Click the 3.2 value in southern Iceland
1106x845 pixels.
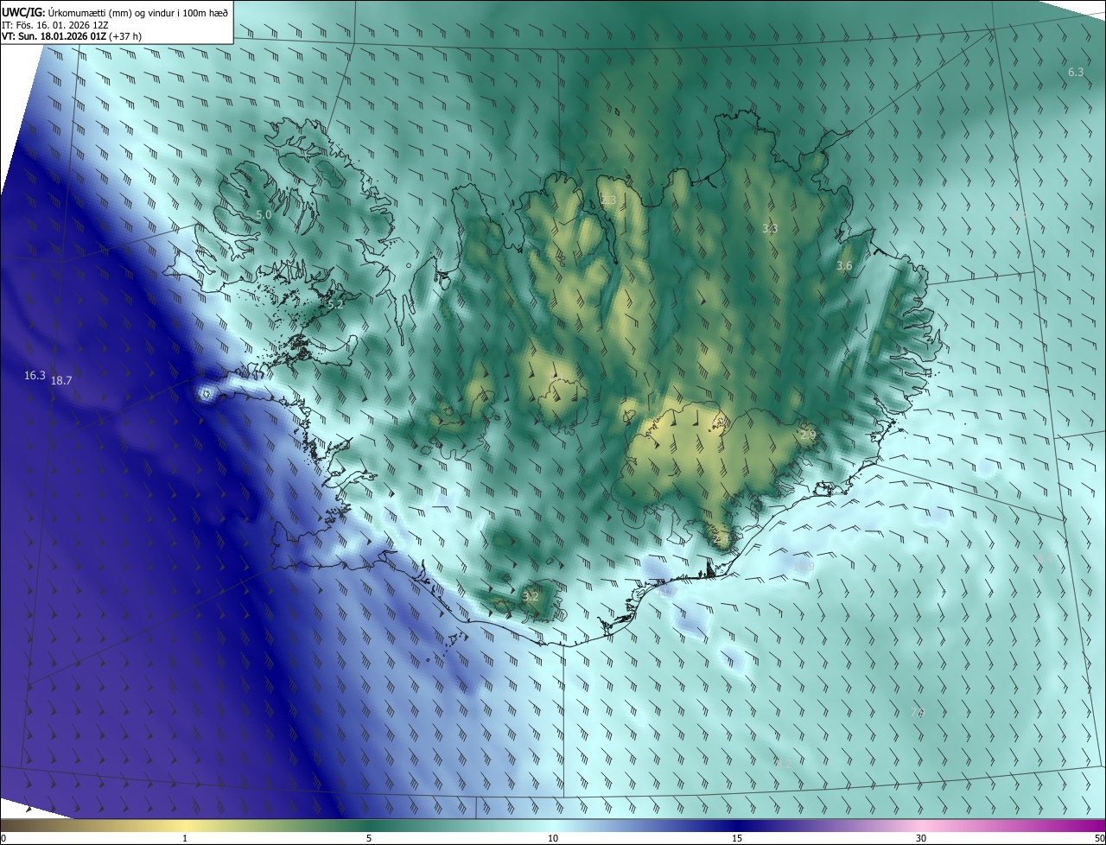[x=531, y=597]
